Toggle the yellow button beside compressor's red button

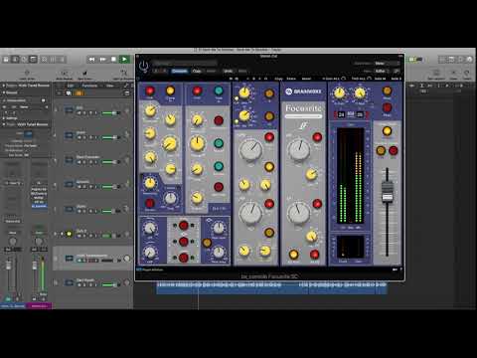170,90
